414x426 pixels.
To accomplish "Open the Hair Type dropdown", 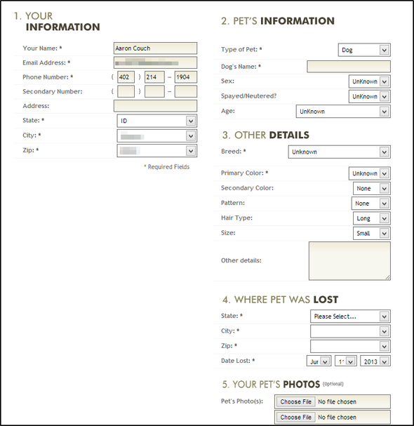I will click(x=372, y=218).
